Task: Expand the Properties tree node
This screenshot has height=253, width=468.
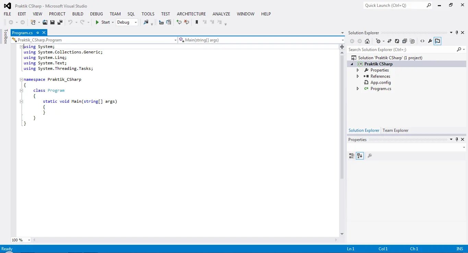Action: click(358, 70)
